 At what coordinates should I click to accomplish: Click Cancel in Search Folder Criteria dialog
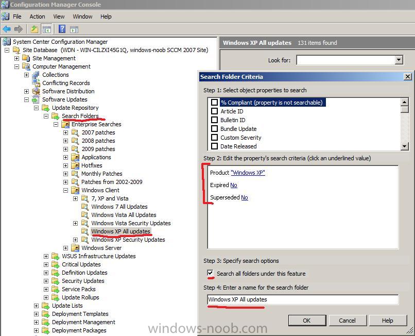pos(348,321)
